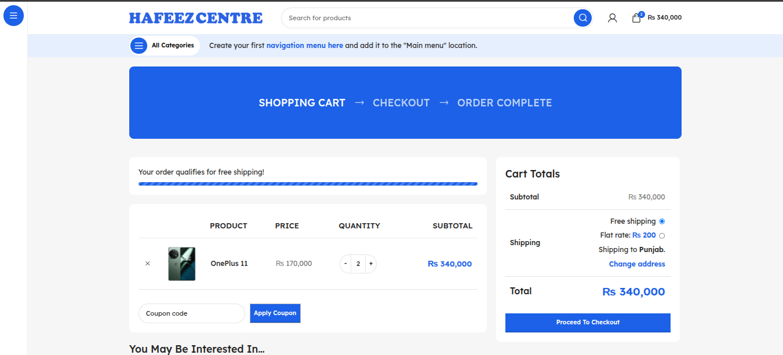Expand the All Categories menu
This screenshot has width=783, height=355.
[165, 46]
